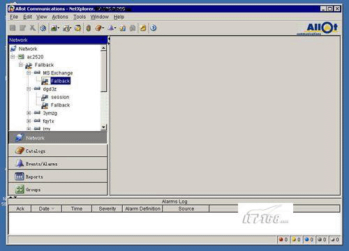Image resolution: width=349 pixels, height=251 pixels.
Task: Open the Events/Alarms navigation pane
Action: coord(58,163)
